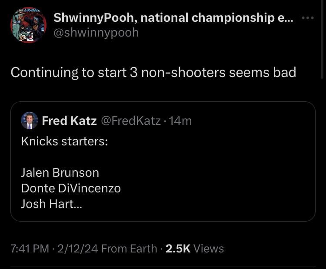Image resolution: width=326 pixels, height=269 pixels.
Task: Click the 7:41 PM post time
Action: (x=30, y=249)
